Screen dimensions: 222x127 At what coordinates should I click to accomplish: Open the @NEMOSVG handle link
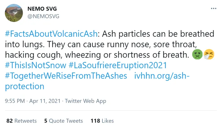[x=43, y=16]
